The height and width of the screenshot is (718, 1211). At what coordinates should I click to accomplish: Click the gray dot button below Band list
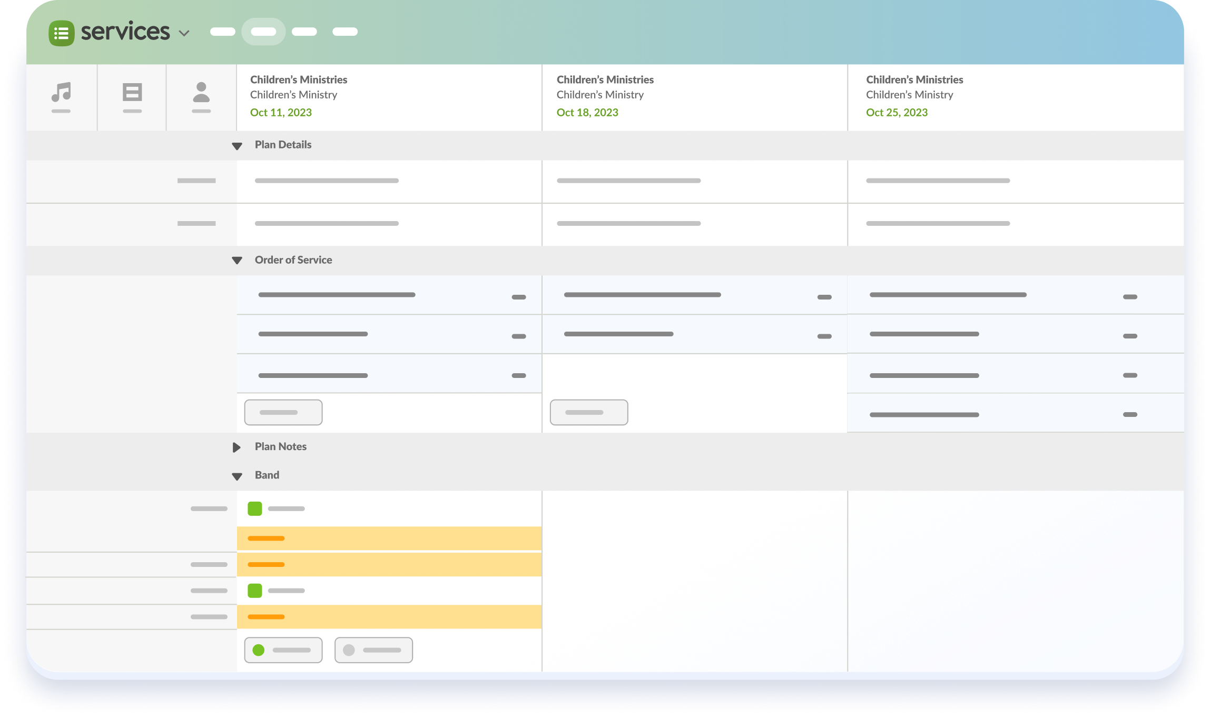(373, 650)
